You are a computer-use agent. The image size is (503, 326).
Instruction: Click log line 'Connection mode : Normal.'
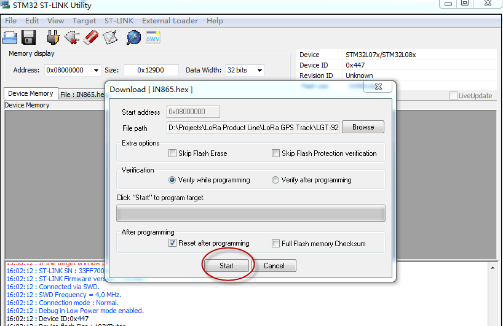point(63,303)
